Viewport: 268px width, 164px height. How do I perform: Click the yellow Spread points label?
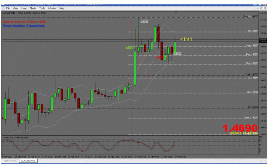[x=244, y=133]
